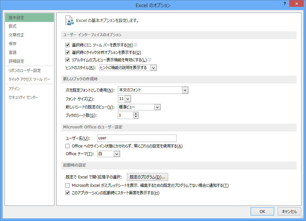The height and width of the screenshot is (221, 306).
Task: Click the ブックのシート数 number field
Action: pos(126,115)
